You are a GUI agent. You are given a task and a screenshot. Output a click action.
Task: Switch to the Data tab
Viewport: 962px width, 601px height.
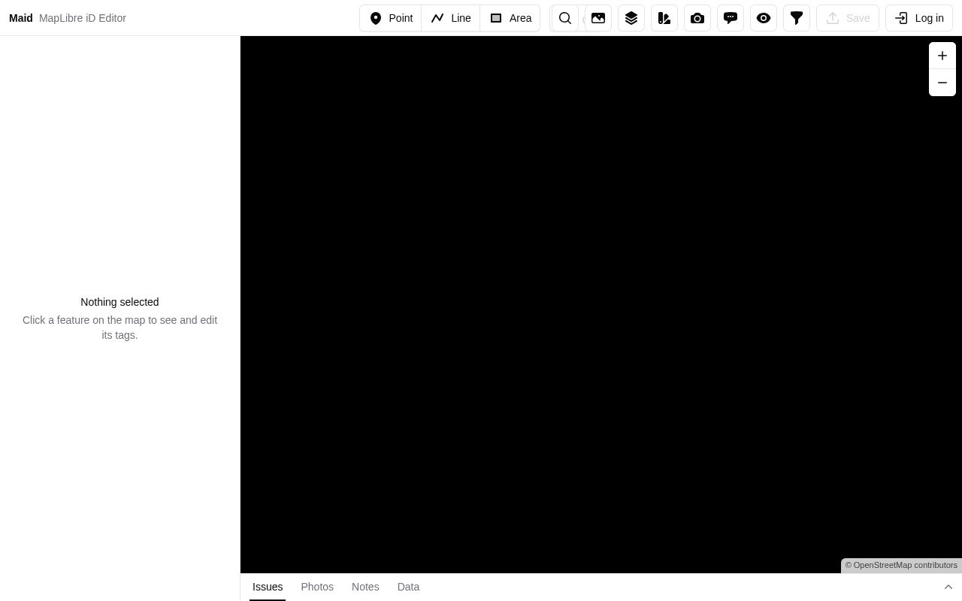click(x=408, y=587)
